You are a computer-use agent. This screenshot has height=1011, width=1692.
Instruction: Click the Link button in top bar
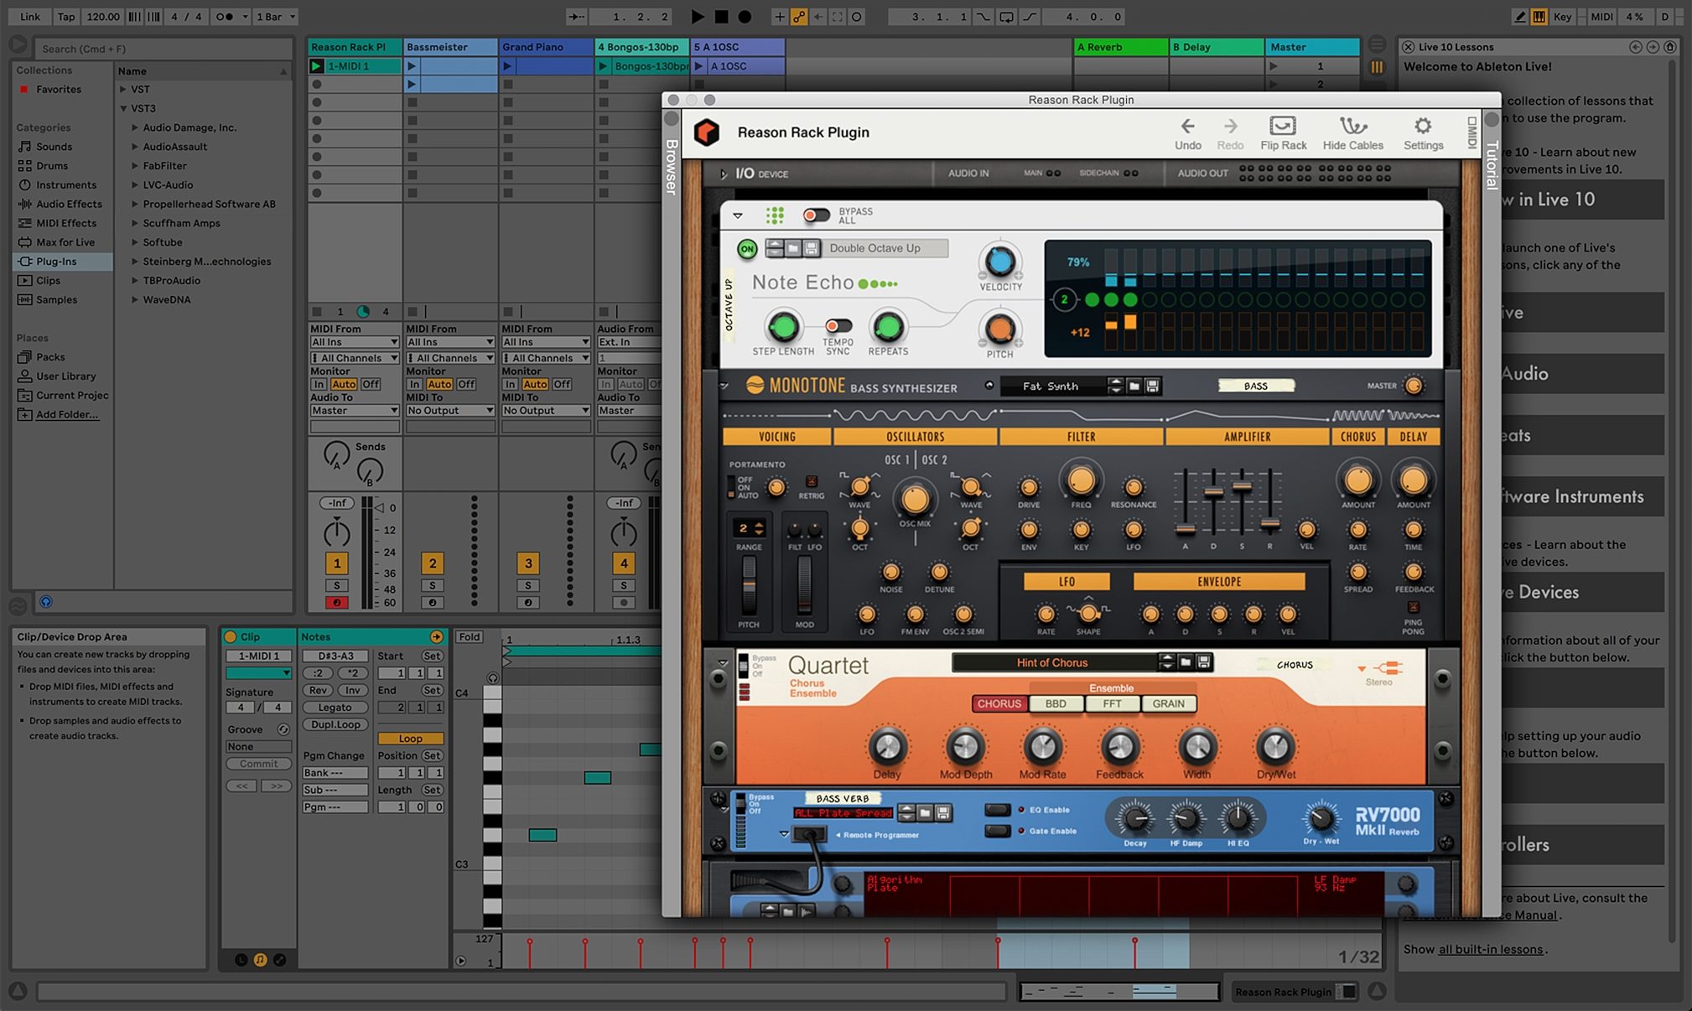pos(30,16)
